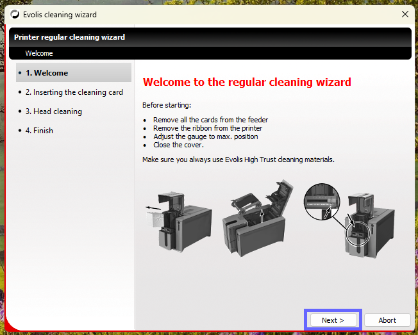Click the Evolis High Trust cleaning materials note
The image size is (418, 335).
coord(238,159)
